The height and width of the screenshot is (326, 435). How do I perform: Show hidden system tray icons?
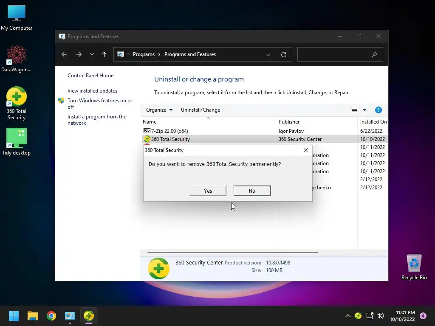click(347, 316)
